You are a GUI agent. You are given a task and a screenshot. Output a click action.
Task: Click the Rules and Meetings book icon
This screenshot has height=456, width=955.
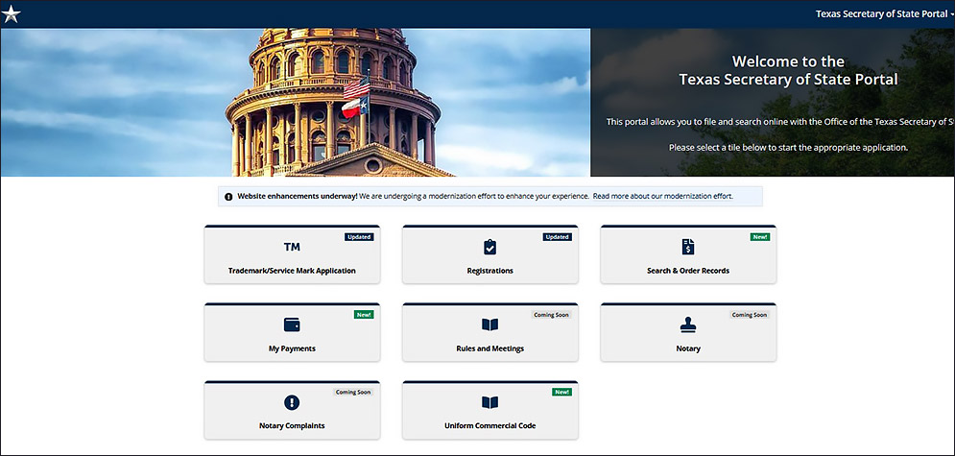point(489,324)
